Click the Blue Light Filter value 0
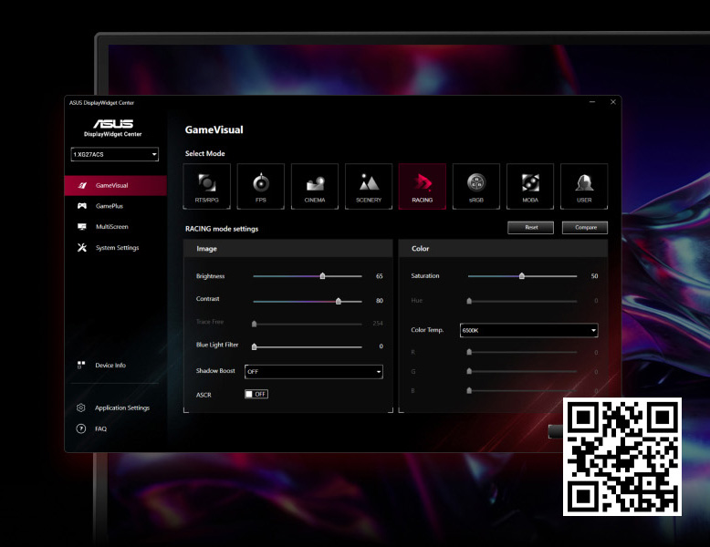 point(381,346)
